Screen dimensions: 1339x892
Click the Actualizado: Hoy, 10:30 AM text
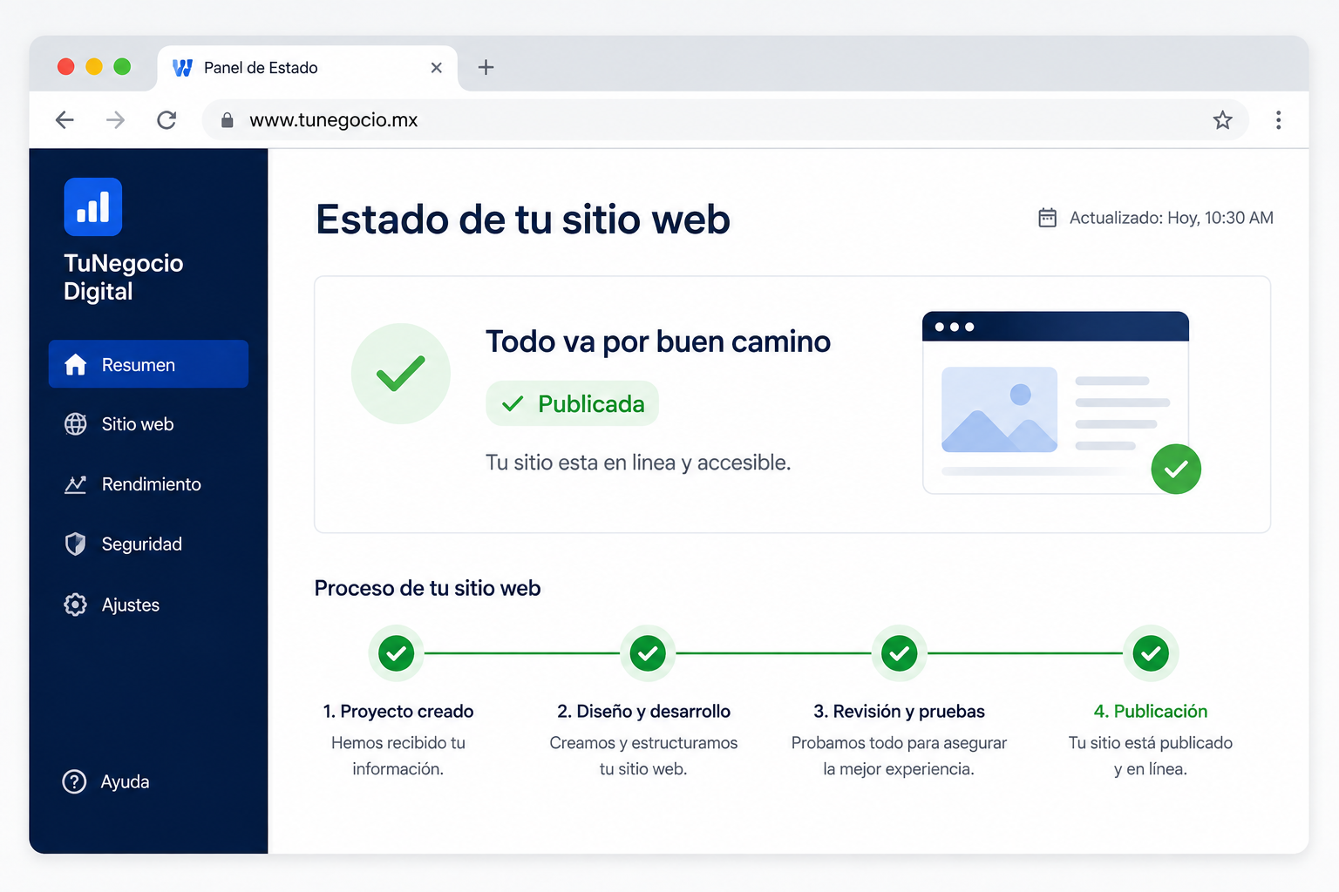point(1171,218)
